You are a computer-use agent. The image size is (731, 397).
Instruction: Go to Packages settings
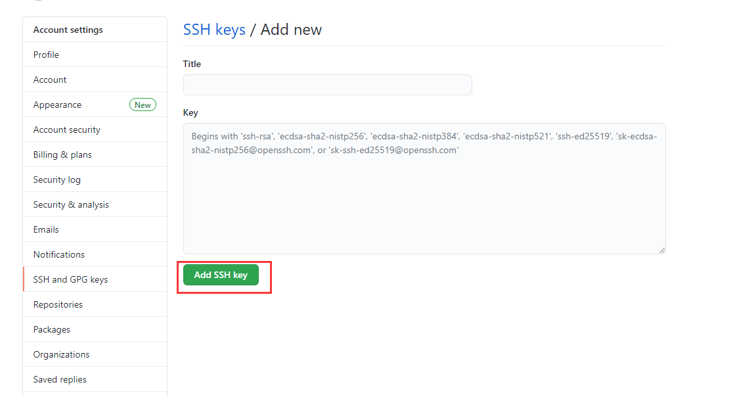52,329
